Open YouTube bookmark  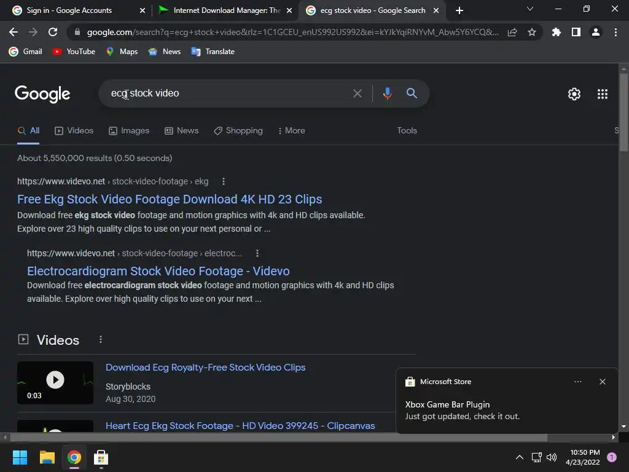point(74,52)
